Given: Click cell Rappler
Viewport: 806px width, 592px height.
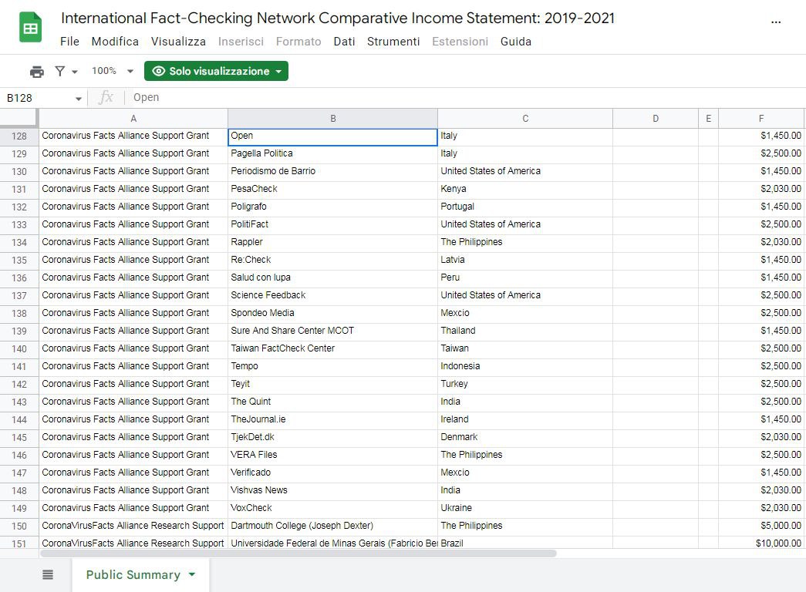Looking at the screenshot, I should coord(332,242).
